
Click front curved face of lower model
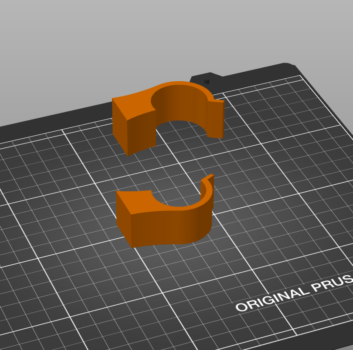pyautogui.click(x=171, y=227)
